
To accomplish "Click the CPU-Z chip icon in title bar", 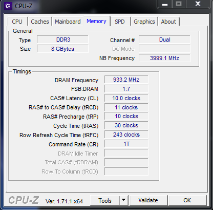I will (8, 6).
